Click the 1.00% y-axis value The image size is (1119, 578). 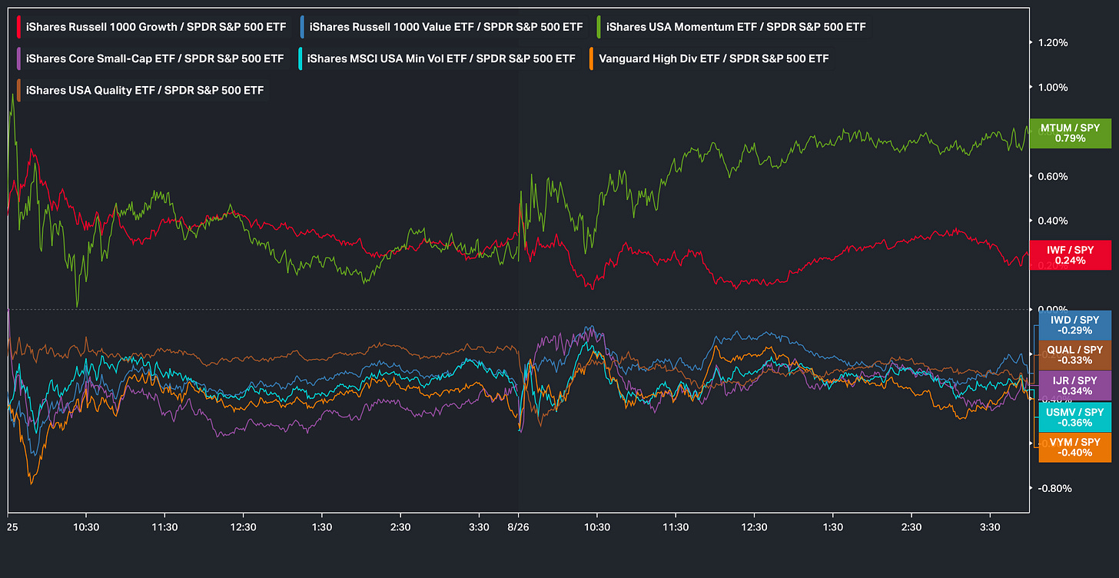tap(1051, 88)
